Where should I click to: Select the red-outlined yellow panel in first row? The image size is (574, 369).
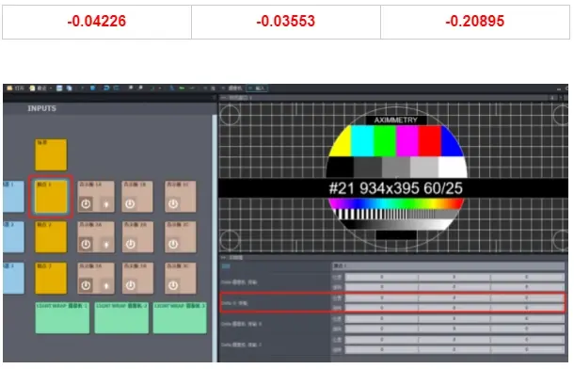click(x=51, y=197)
